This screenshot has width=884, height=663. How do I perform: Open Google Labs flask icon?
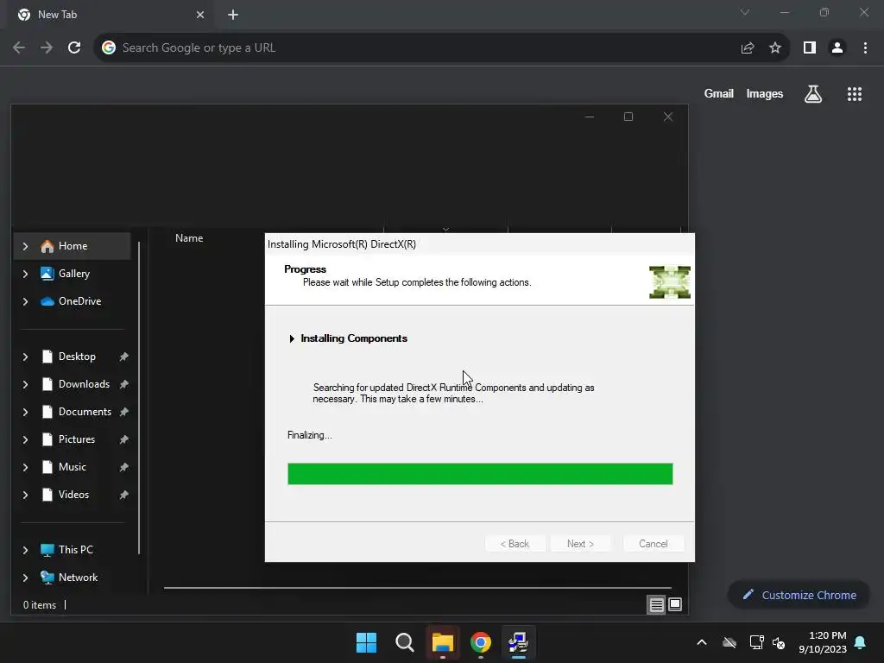pyautogui.click(x=813, y=93)
